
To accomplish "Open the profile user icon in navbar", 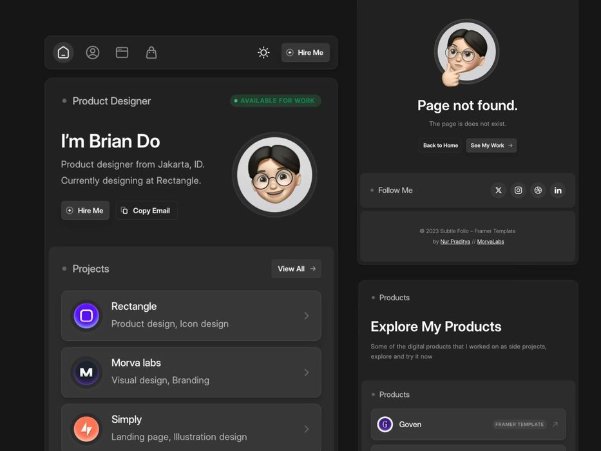I will tap(93, 53).
